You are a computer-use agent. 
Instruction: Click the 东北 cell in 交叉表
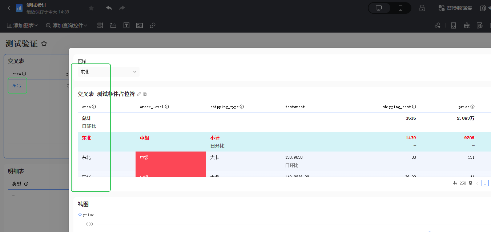[x=17, y=86]
